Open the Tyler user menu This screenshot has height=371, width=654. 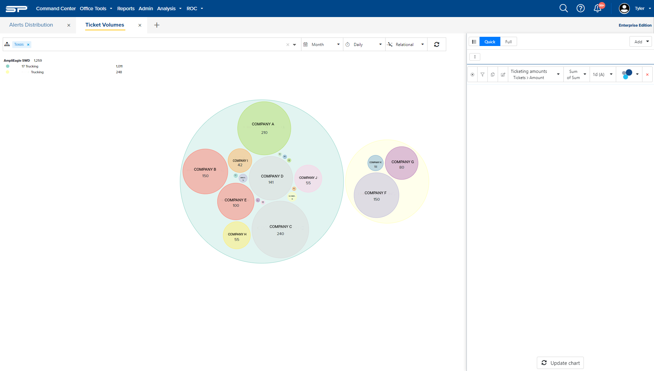(643, 9)
